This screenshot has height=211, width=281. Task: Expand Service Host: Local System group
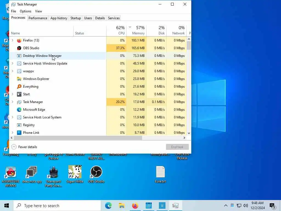[x=12, y=117]
